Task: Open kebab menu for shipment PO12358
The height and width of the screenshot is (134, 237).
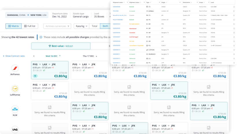Action: (234, 11)
